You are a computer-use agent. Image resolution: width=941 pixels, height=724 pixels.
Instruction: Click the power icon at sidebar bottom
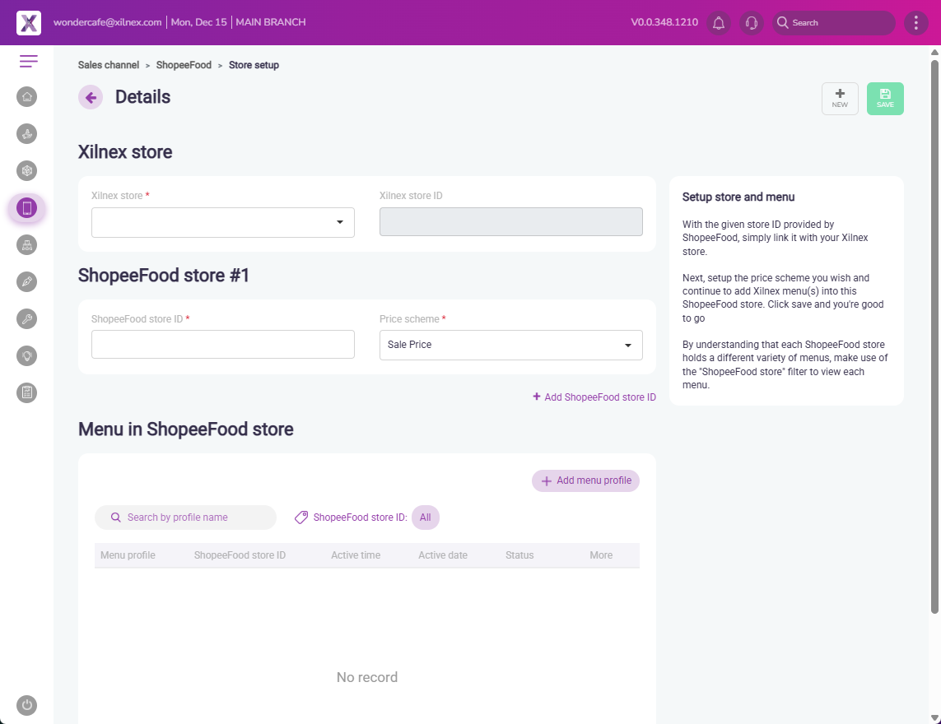coord(27,705)
